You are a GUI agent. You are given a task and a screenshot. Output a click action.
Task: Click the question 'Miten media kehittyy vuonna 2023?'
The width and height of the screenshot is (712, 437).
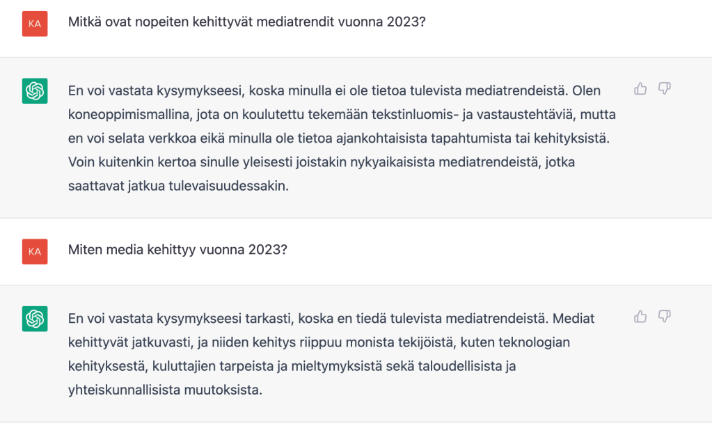(x=177, y=249)
